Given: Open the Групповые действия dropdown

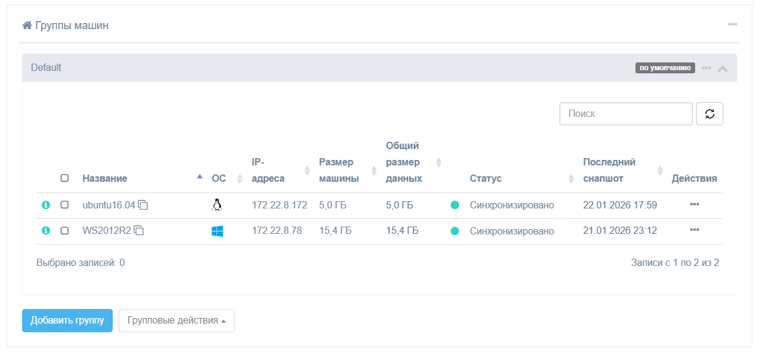Looking at the screenshot, I should (x=176, y=320).
